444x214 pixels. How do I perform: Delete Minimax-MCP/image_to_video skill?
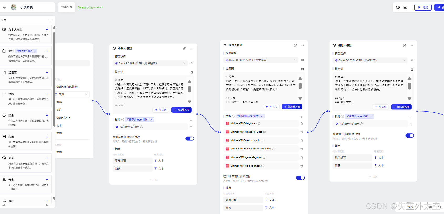click(302, 132)
